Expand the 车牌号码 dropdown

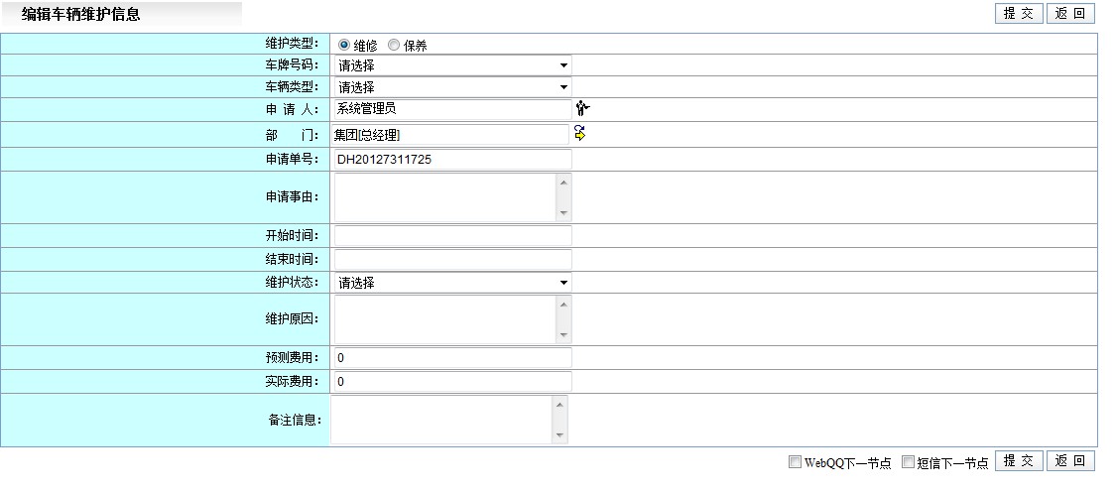click(452, 65)
